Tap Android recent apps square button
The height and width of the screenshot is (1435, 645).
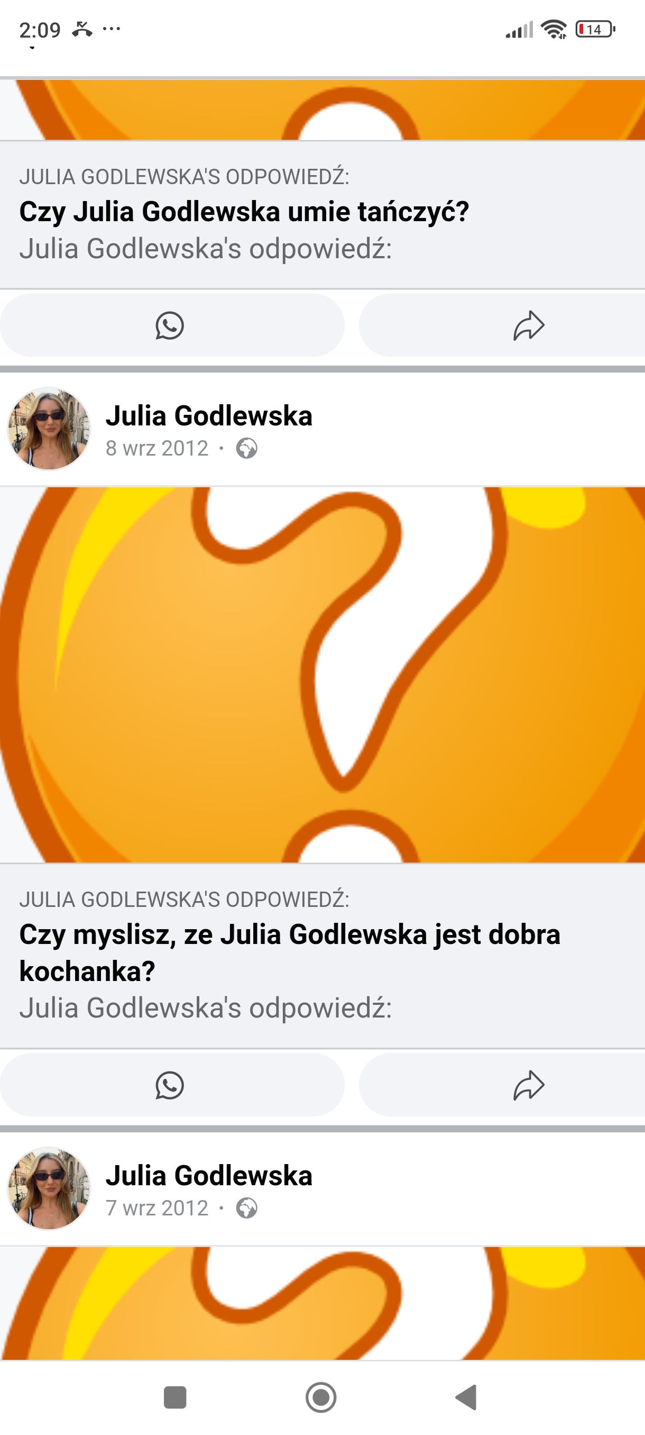pos(175,1397)
